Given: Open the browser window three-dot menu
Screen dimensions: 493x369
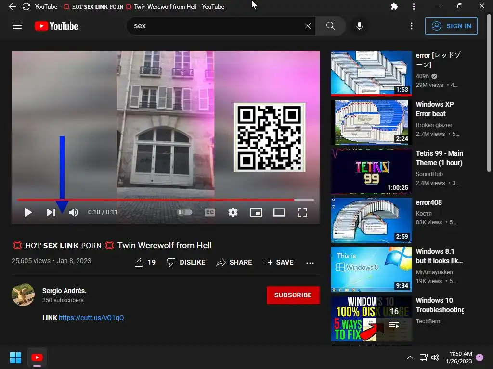Looking at the screenshot, I should coord(414,6).
